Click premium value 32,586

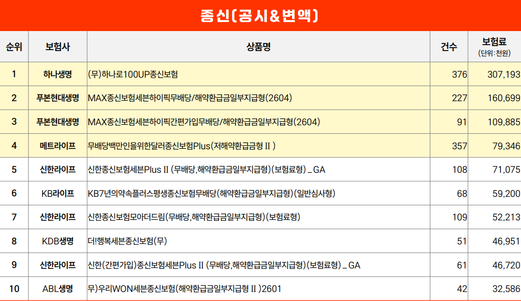pos(506,289)
